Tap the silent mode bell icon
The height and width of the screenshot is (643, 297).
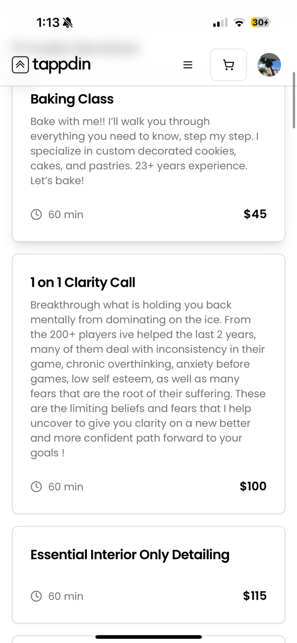[68, 23]
